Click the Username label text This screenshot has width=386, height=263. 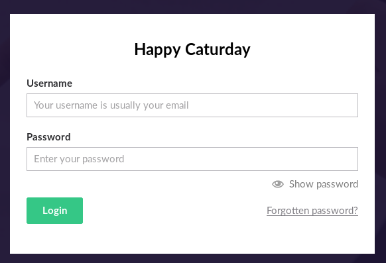(50, 83)
